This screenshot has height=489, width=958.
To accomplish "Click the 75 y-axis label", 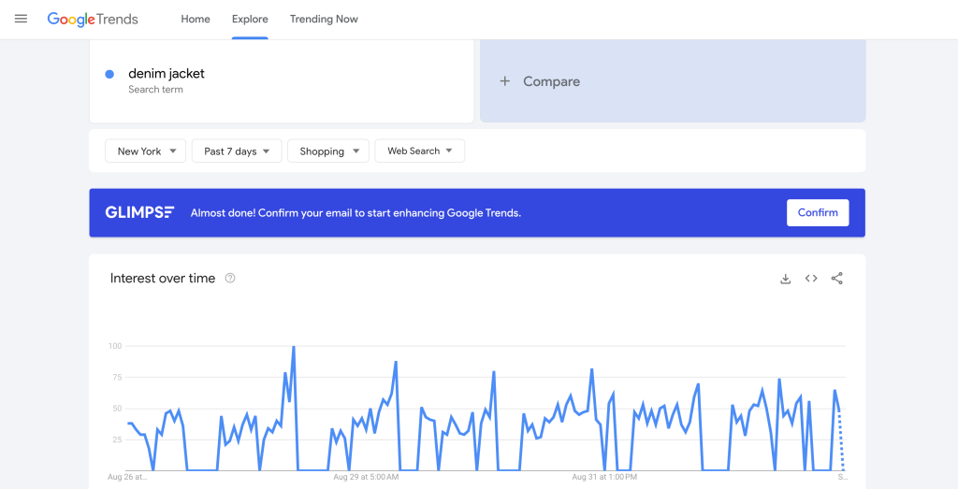I will click(115, 378).
